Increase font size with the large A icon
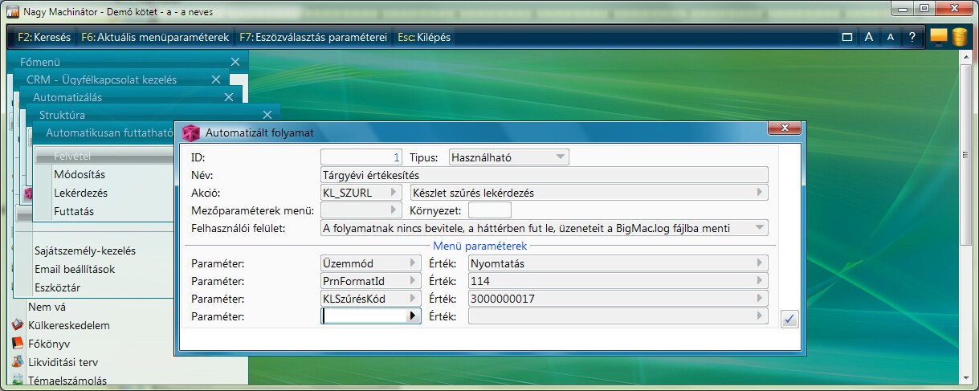 (868, 37)
